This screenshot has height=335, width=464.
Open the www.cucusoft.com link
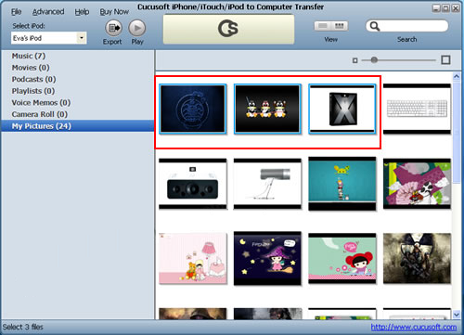tap(414, 327)
